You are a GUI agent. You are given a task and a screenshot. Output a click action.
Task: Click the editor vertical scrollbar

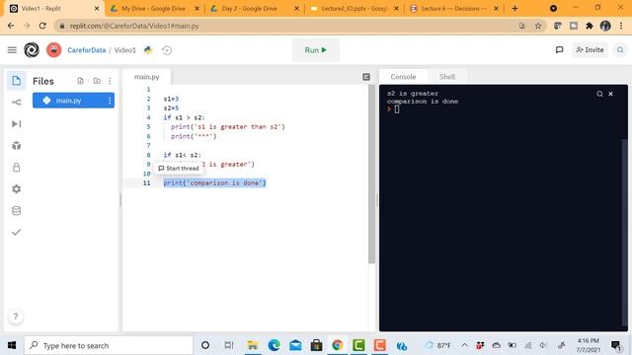click(371, 175)
